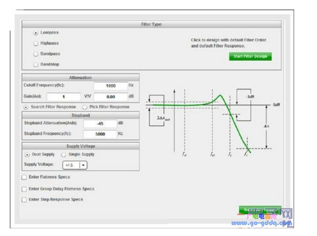
Task: Click the Cutoff Frequency input field
Action: click(111, 86)
